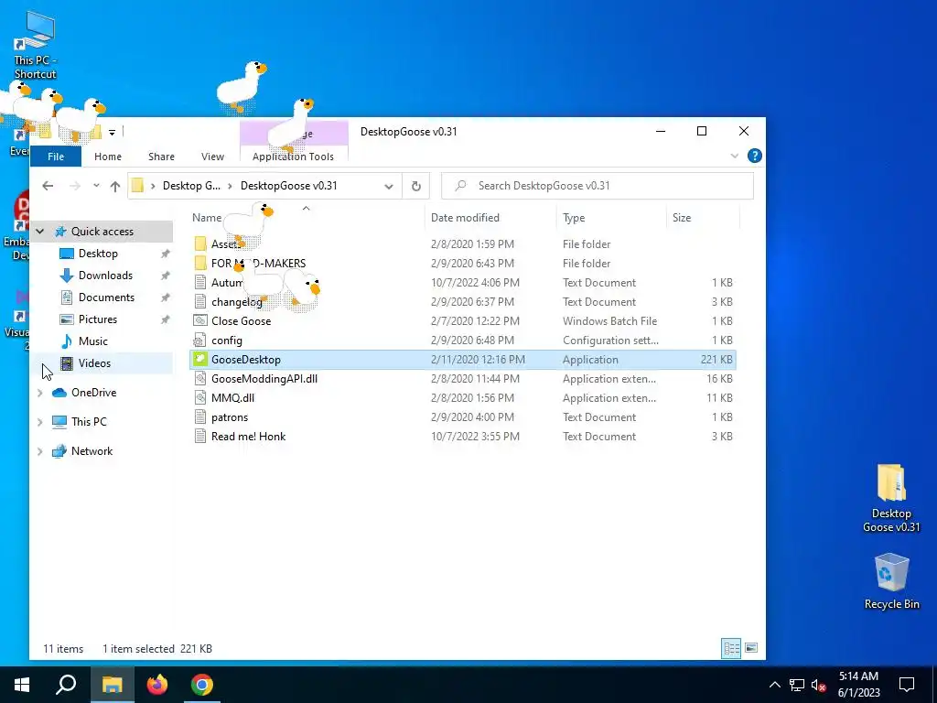Screen dimensions: 937x703
Task: Open the muted volume tray icon
Action: pos(818,685)
